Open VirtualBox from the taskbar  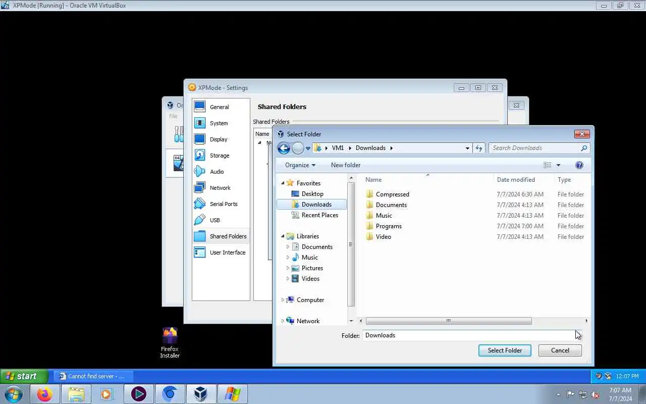(201, 394)
